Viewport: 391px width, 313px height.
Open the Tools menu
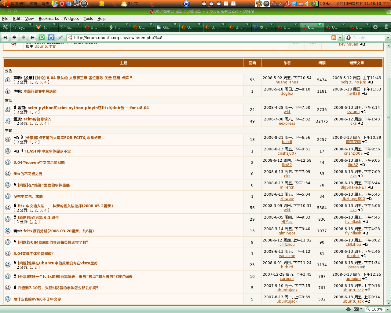[x=88, y=18]
